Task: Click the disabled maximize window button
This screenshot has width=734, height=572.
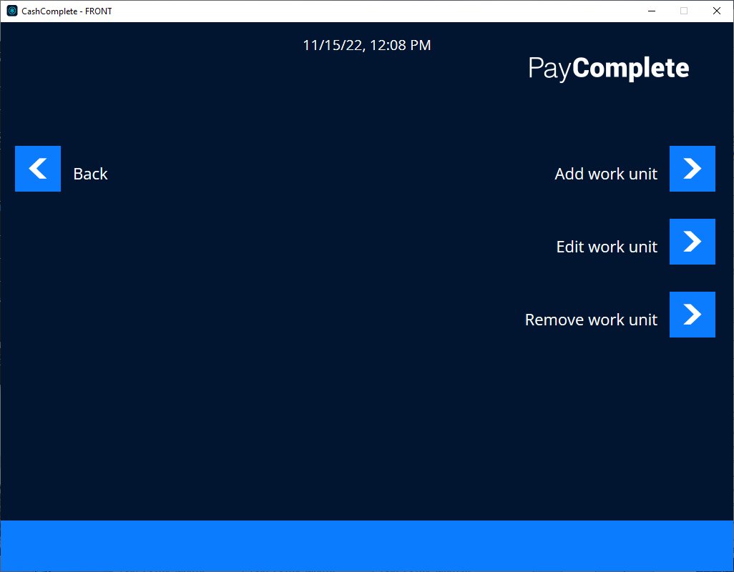Action: (684, 11)
